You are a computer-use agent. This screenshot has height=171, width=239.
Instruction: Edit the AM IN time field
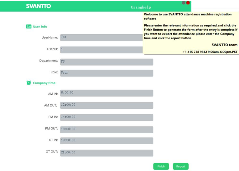coord(107,93)
